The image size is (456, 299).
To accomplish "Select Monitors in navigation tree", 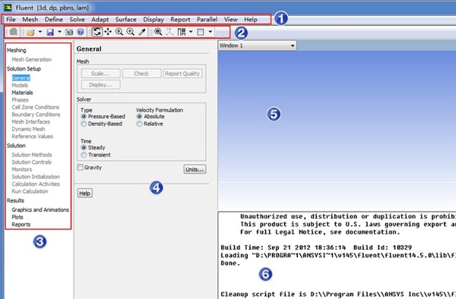I will tap(22, 169).
